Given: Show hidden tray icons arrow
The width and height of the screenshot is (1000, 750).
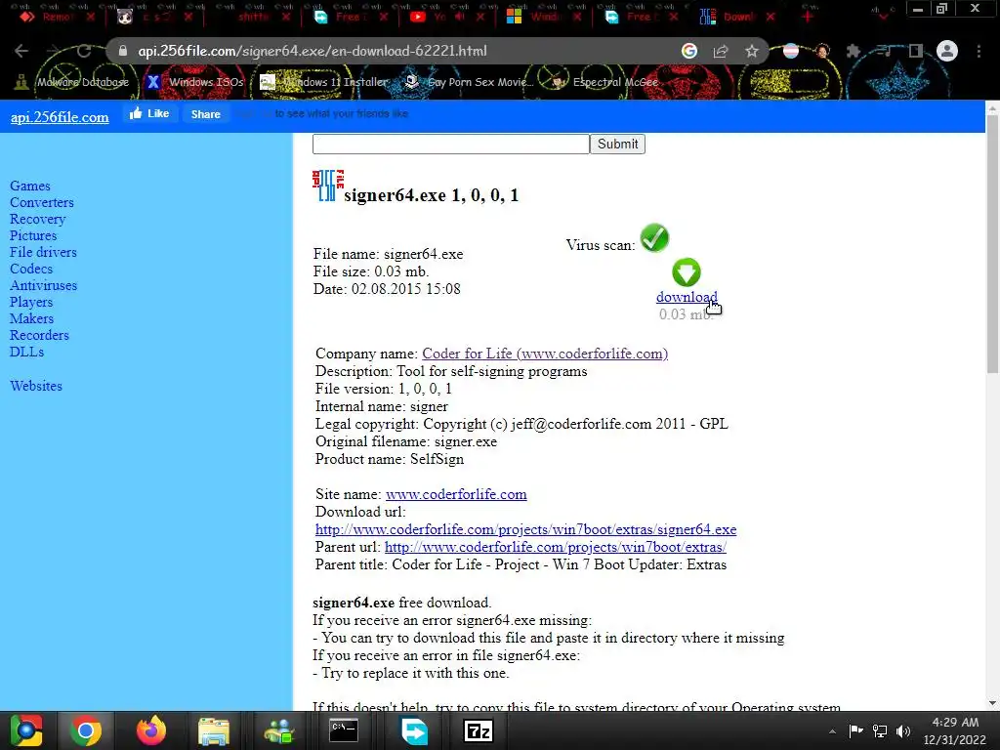Looking at the screenshot, I should coord(832,731).
